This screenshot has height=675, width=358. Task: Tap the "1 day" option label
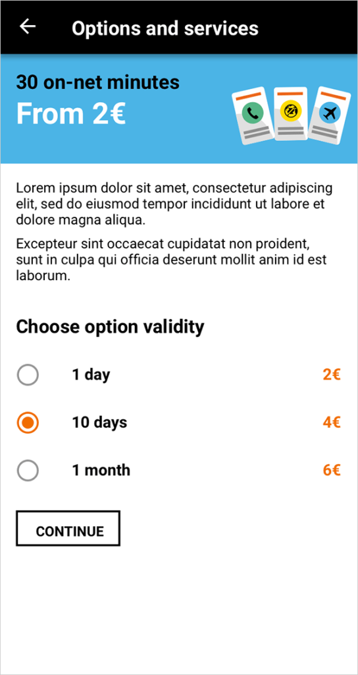tap(91, 375)
